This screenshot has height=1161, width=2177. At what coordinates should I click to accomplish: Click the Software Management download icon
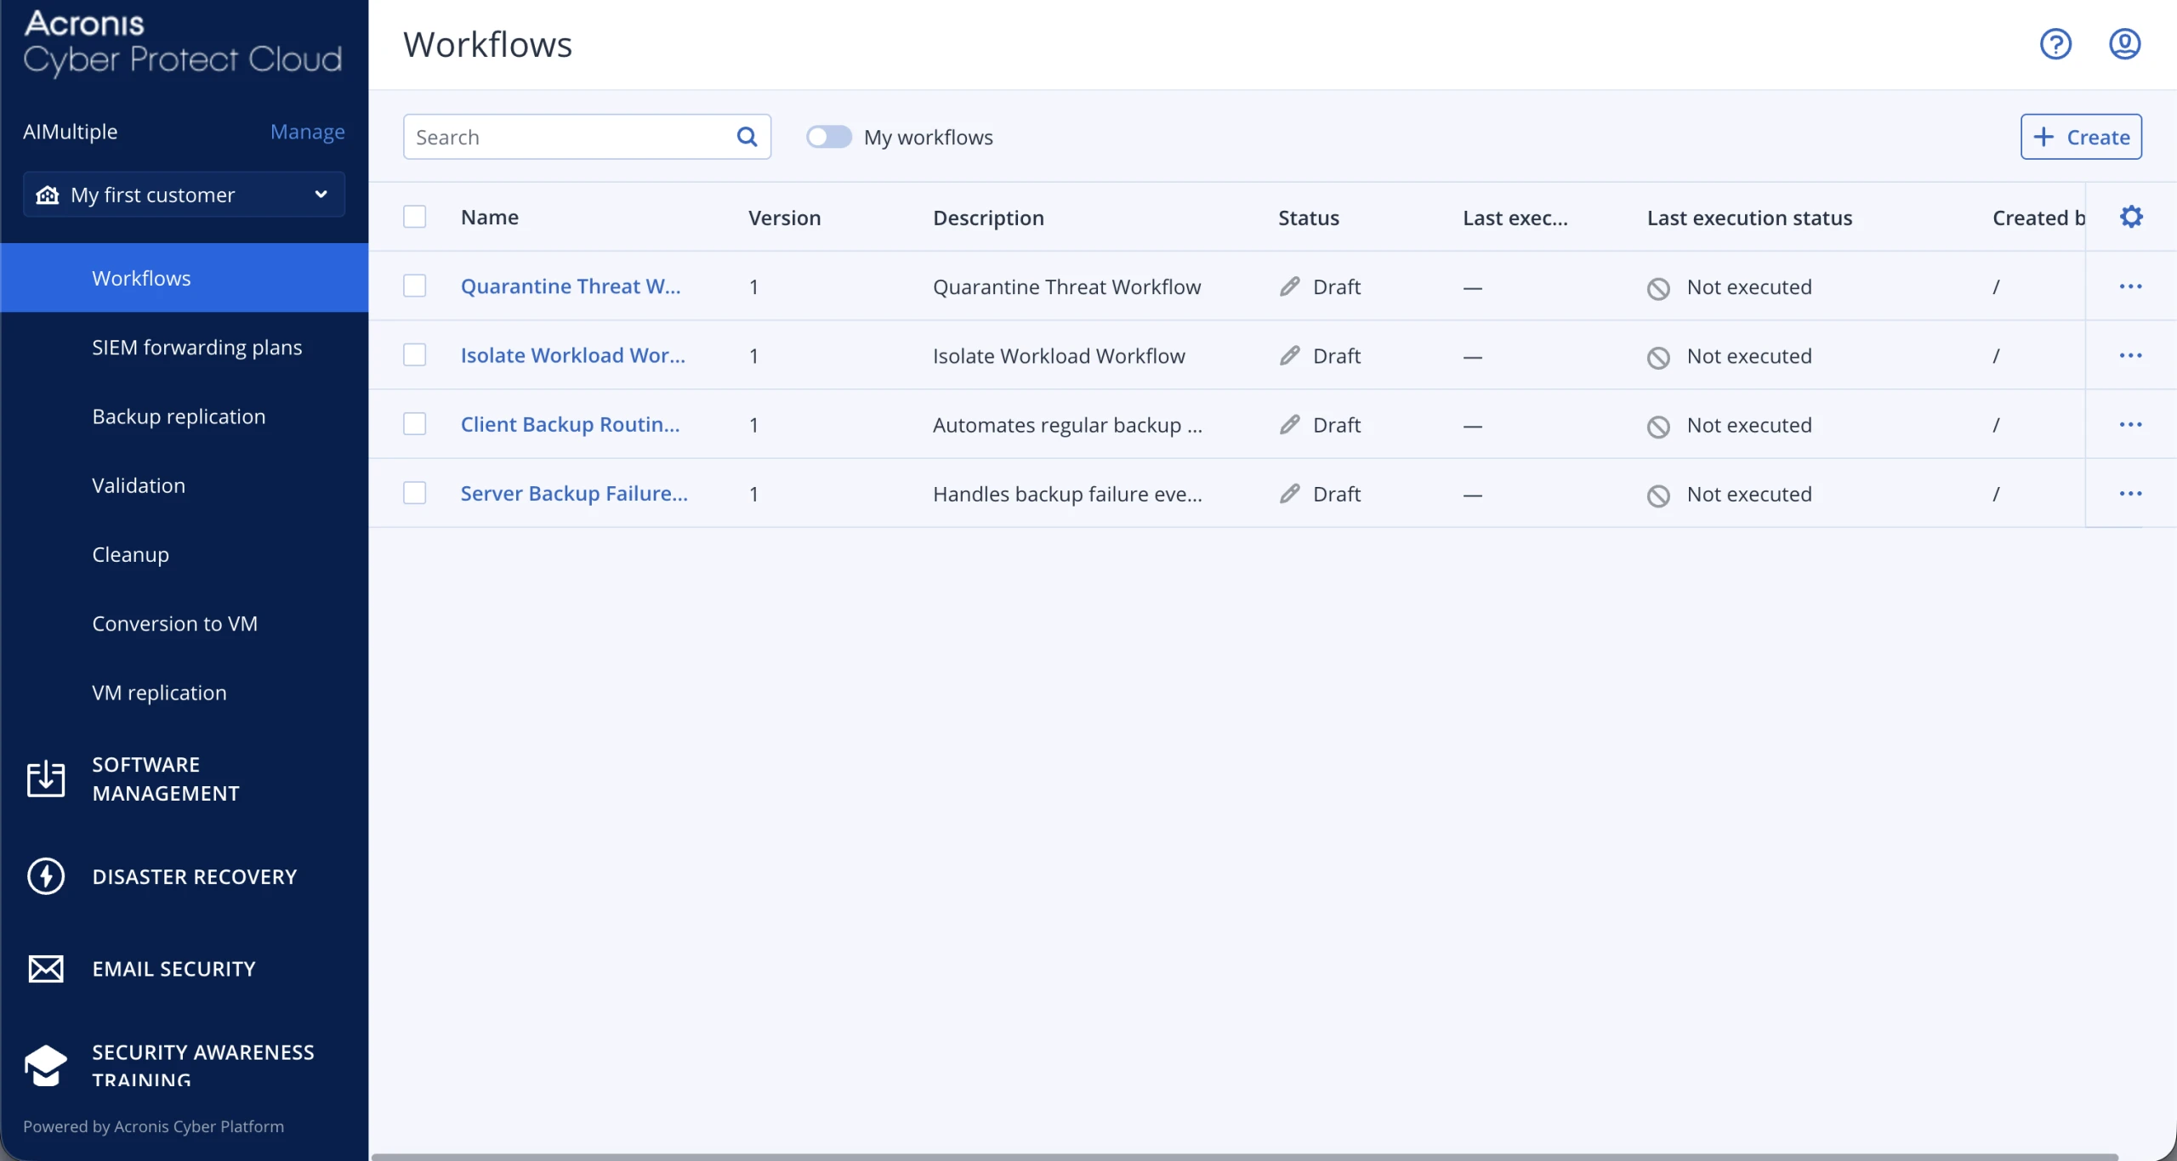[46, 779]
